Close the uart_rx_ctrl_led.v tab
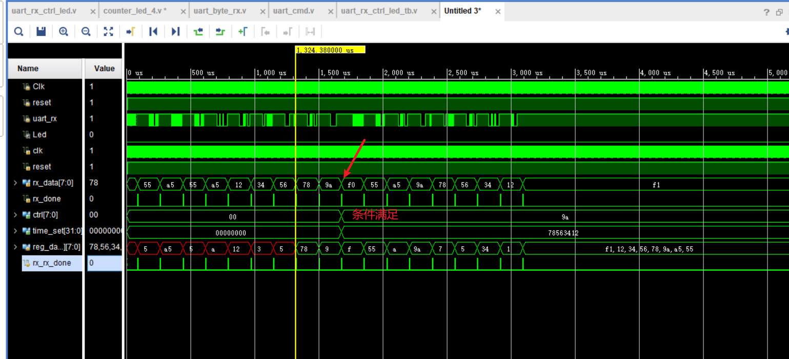The height and width of the screenshot is (359, 789). 93,11
